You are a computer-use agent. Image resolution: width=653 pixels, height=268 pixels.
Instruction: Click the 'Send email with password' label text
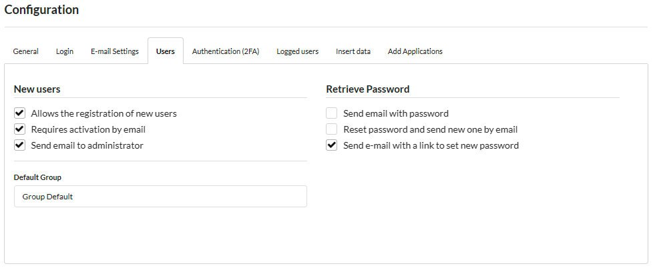pos(395,113)
